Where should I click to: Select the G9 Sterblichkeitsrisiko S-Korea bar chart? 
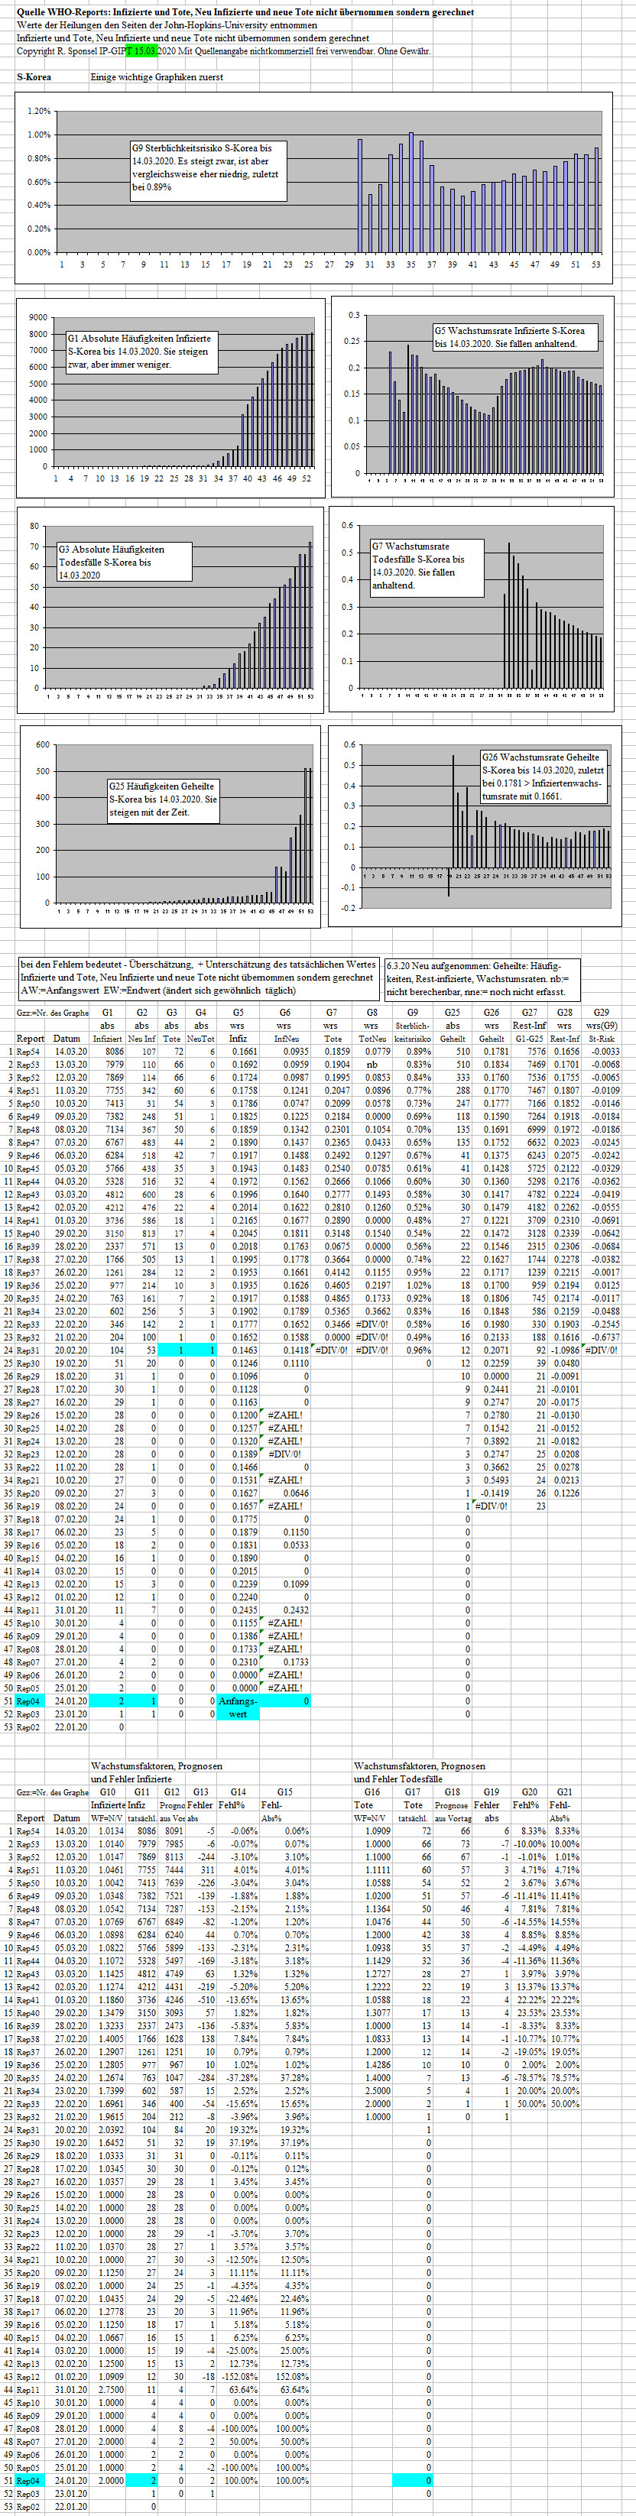tap(313, 187)
